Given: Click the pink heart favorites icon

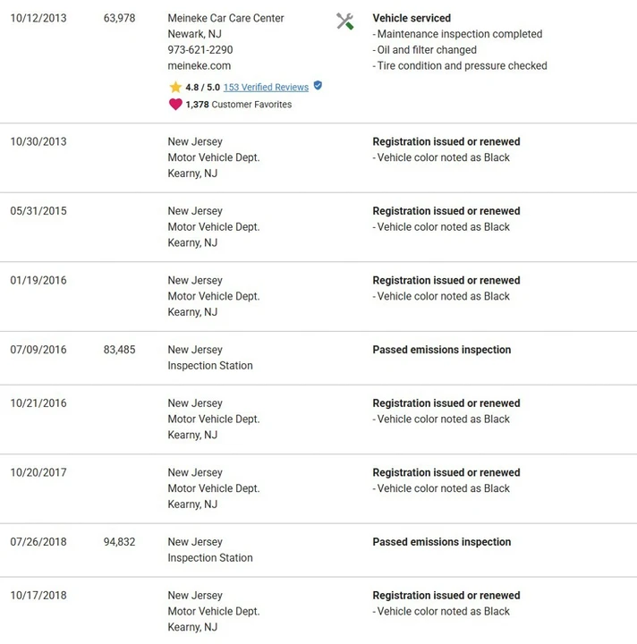Looking at the screenshot, I should pos(175,105).
